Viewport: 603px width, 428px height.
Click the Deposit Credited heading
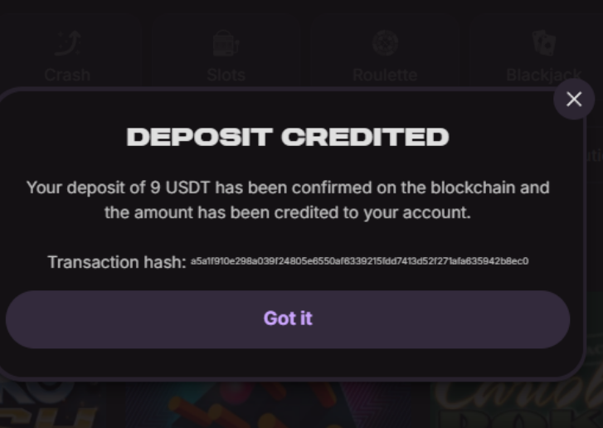[x=288, y=137]
